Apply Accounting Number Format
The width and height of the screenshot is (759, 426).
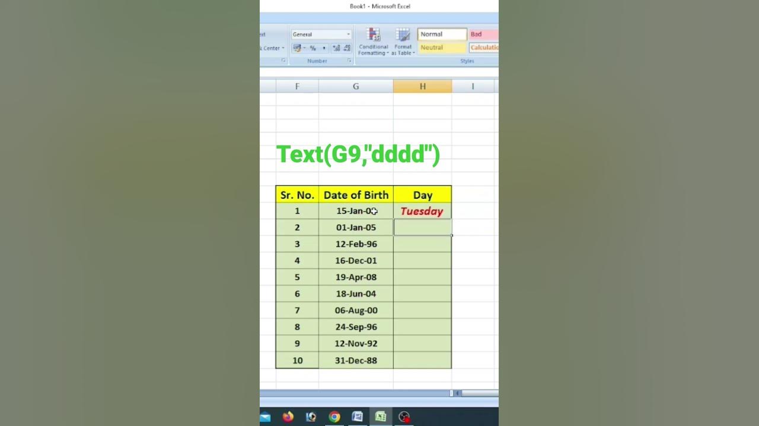click(x=297, y=48)
